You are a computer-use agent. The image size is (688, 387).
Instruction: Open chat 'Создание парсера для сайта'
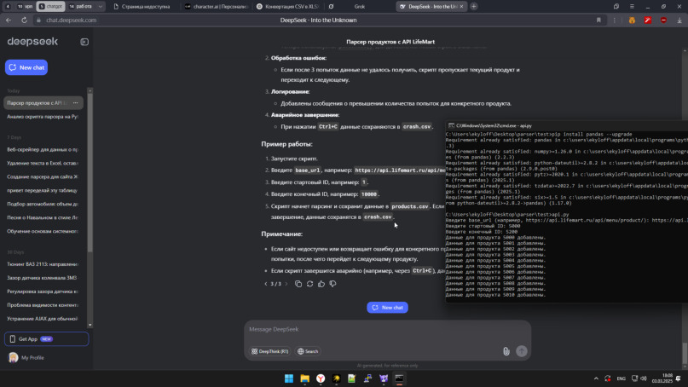click(43, 176)
